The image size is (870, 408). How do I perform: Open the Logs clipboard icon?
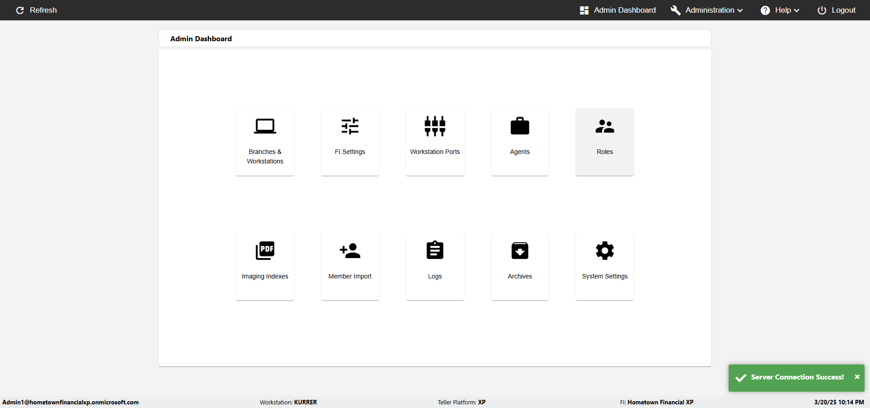tap(435, 250)
